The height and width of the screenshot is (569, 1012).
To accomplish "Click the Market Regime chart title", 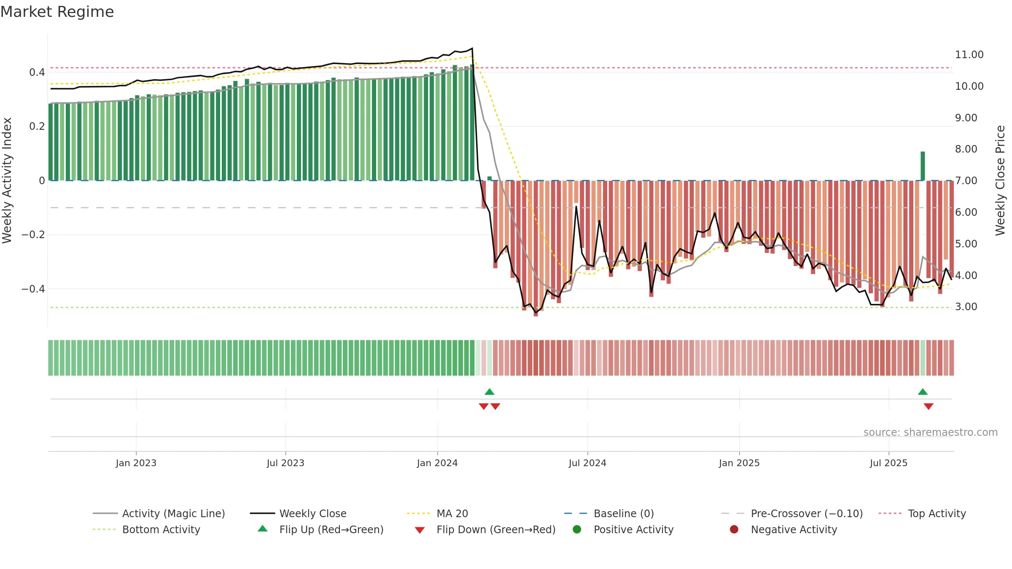I will coord(57,12).
